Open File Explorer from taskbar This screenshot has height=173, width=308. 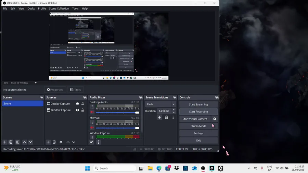(150, 168)
